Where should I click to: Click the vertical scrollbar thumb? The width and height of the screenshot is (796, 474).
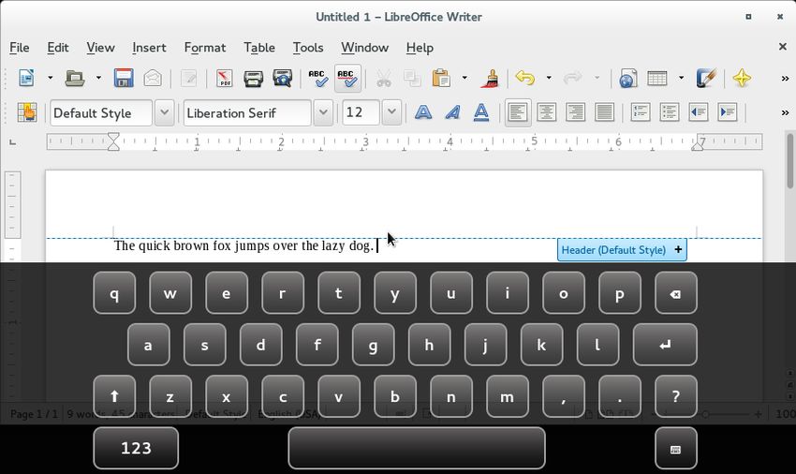789,161
